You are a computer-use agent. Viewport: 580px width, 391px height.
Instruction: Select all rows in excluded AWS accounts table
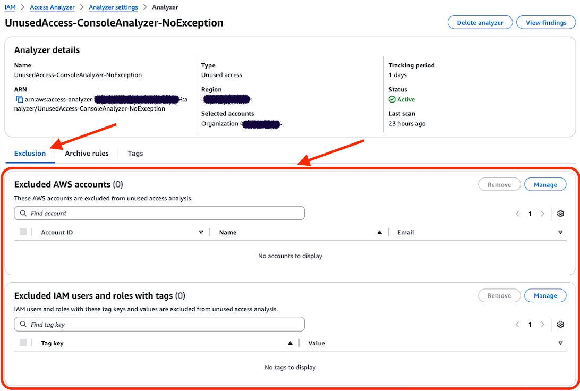[22, 232]
